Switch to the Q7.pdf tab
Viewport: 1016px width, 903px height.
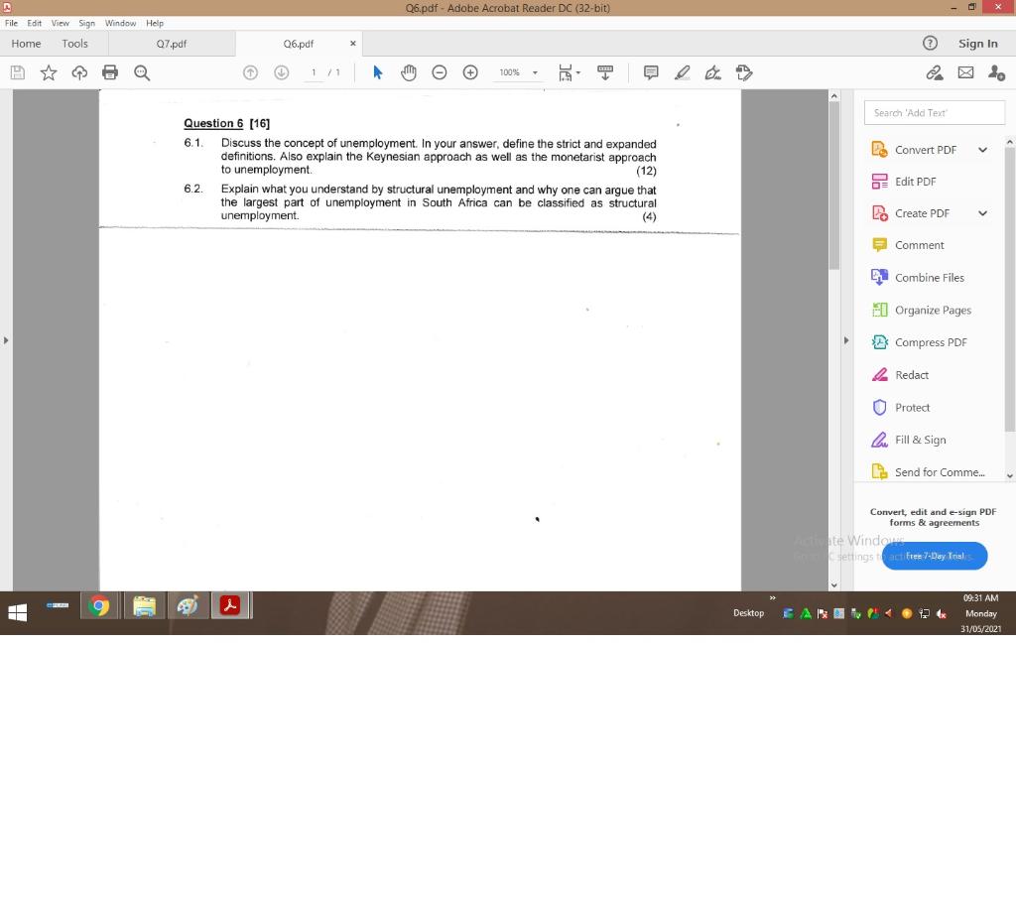point(171,44)
